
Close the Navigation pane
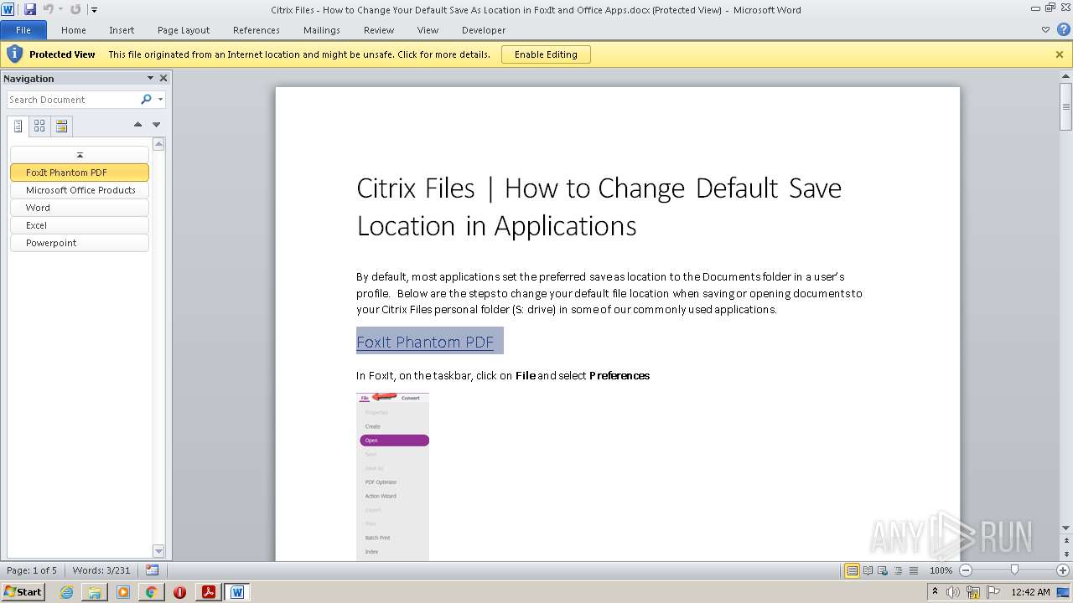[x=163, y=78]
